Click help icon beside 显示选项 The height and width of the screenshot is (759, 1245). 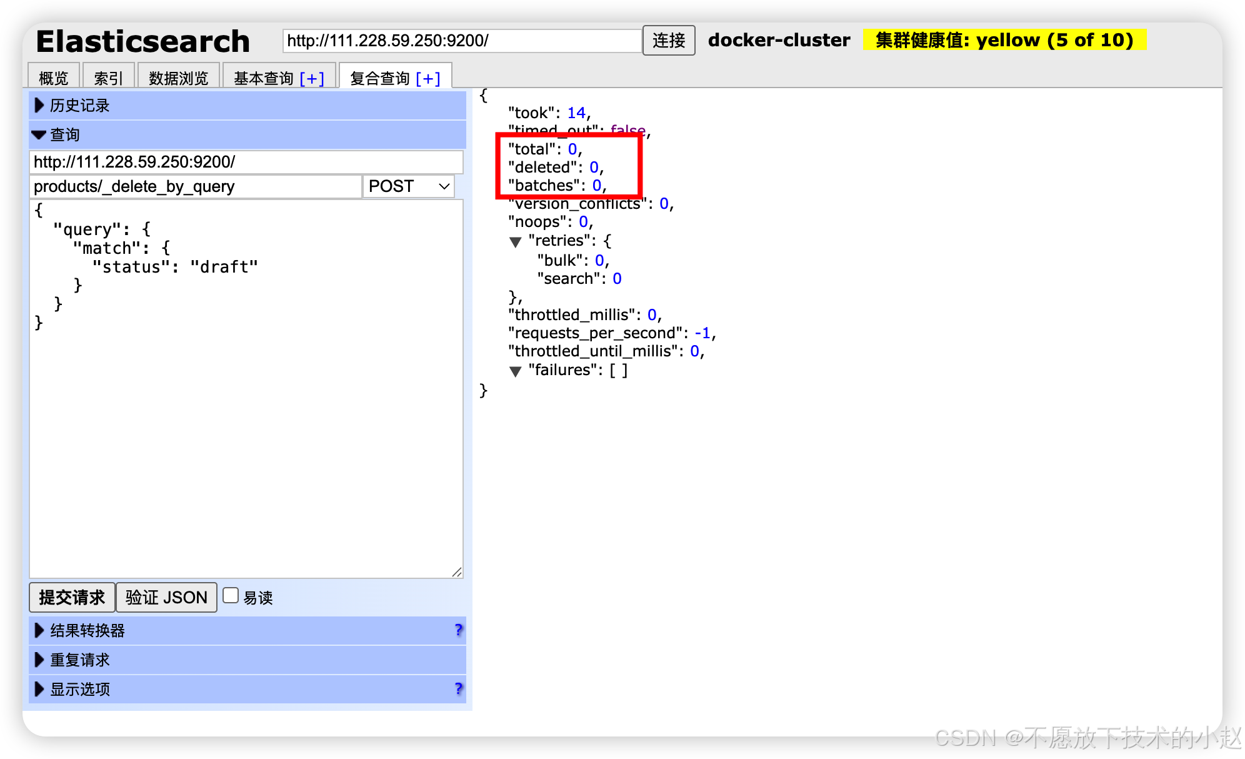click(458, 688)
